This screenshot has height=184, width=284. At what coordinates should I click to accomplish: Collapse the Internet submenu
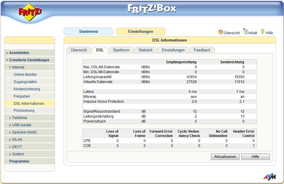(x=18, y=67)
